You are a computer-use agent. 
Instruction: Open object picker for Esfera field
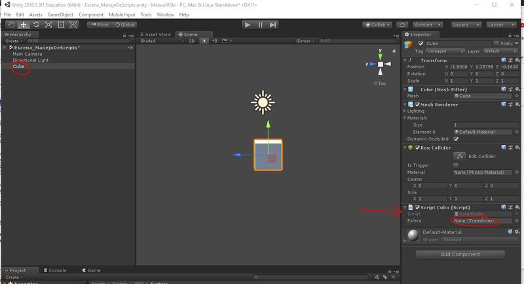517,221
